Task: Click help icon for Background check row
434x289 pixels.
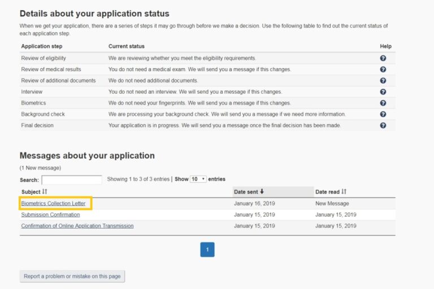Action: (383, 115)
